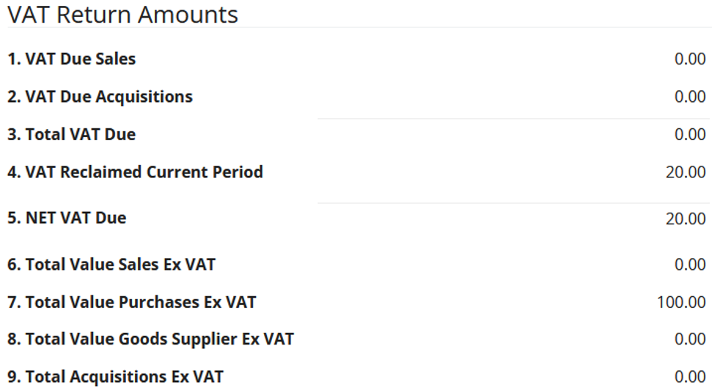Click Total Value Sales Ex VAT 0.00 amount
The height and width of the screenshot is (390, 712).
690,265
